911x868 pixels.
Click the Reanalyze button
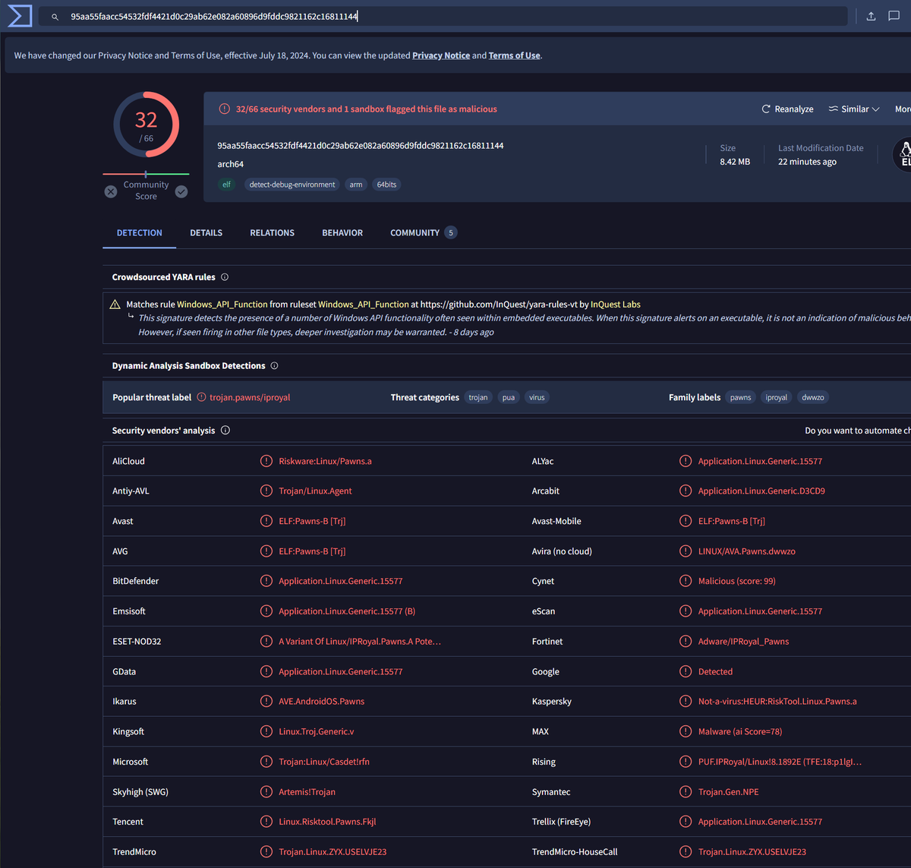(787, 109)
